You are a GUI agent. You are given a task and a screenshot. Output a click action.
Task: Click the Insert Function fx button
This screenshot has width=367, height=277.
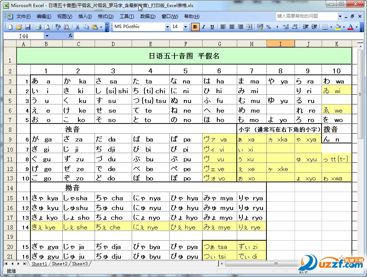71,36
